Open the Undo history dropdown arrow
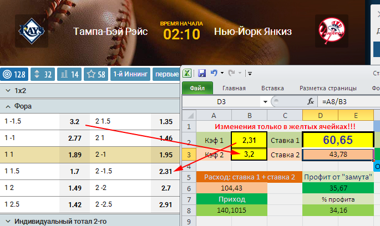 [222, 73]
